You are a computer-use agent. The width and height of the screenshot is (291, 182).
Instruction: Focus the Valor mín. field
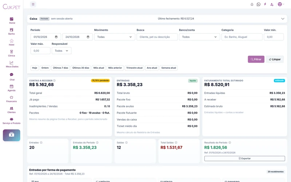pyautogui.click(x=274, y=37)
